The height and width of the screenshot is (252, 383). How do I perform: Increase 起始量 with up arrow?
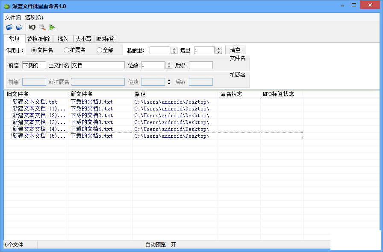pyautogui.click(x=174, y=49)
